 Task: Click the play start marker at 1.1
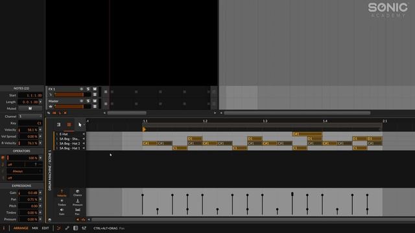point(144,129)
